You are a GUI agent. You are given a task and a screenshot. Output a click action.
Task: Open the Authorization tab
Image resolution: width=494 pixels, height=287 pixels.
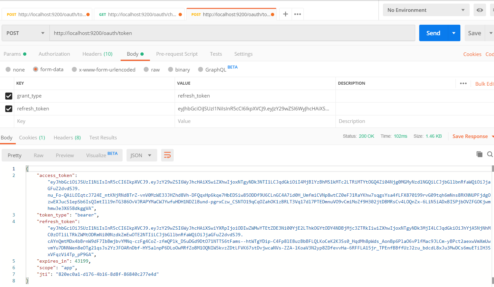click(54, 54)
